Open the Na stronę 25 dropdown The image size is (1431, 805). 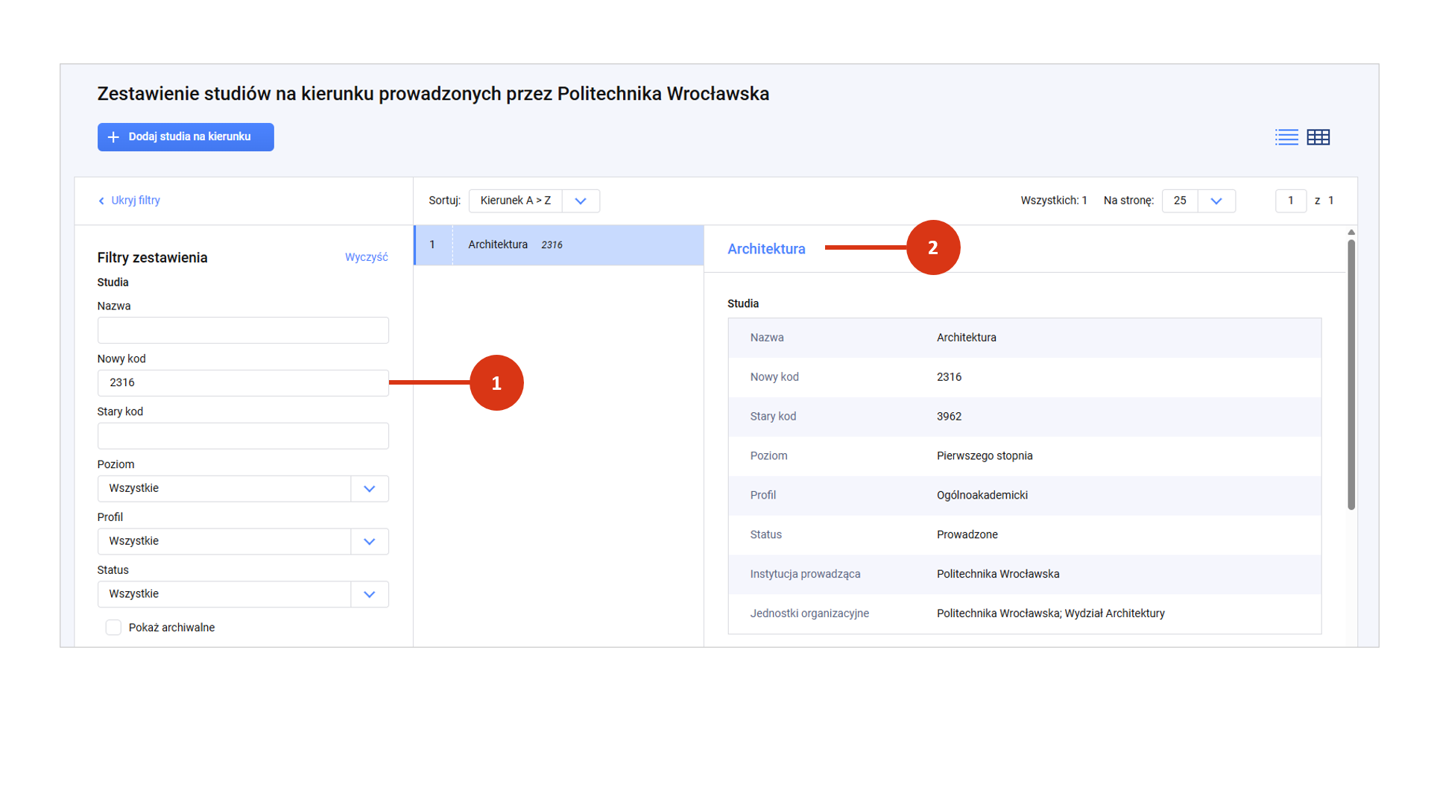tap(1198, 201)
